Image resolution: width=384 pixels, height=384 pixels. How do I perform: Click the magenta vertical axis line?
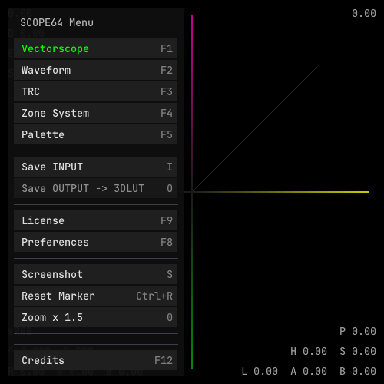[x=192, y=104]
